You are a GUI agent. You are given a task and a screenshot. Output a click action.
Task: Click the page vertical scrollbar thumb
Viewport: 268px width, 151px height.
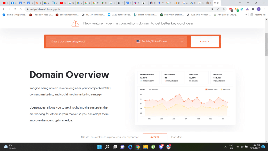click(266, 45)
